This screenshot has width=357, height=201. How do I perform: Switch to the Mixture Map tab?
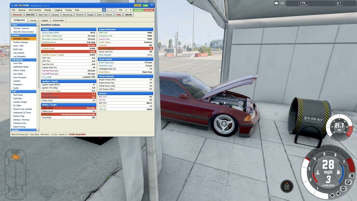coord(58,20)
